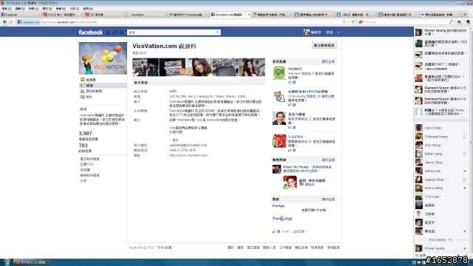This screenshot has width=473, height=266.
Task: Click see all link beside favorite pages
Action: pos(328,61)
